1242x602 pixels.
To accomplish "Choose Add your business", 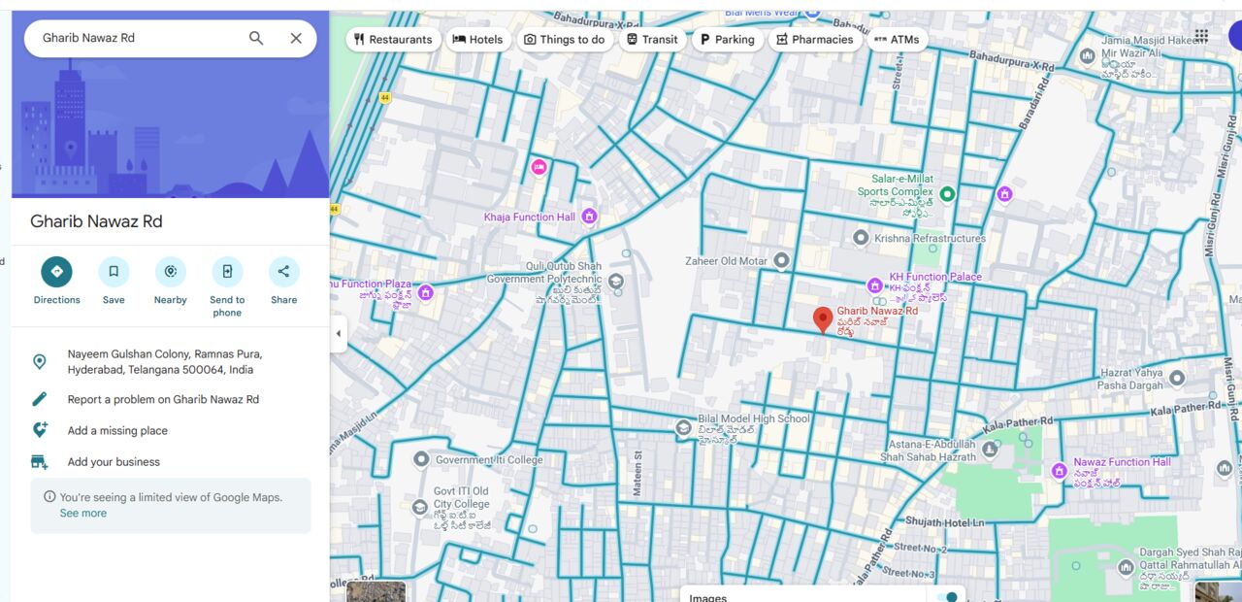I will (x=114, y=461).
